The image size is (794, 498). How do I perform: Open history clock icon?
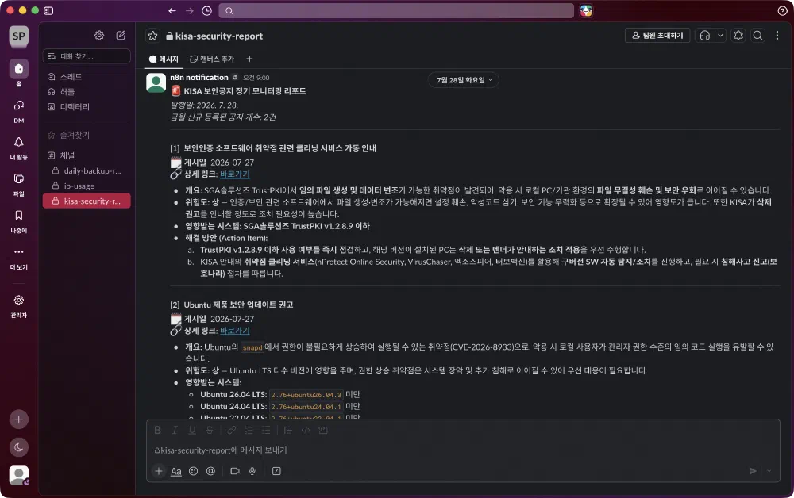206,10
